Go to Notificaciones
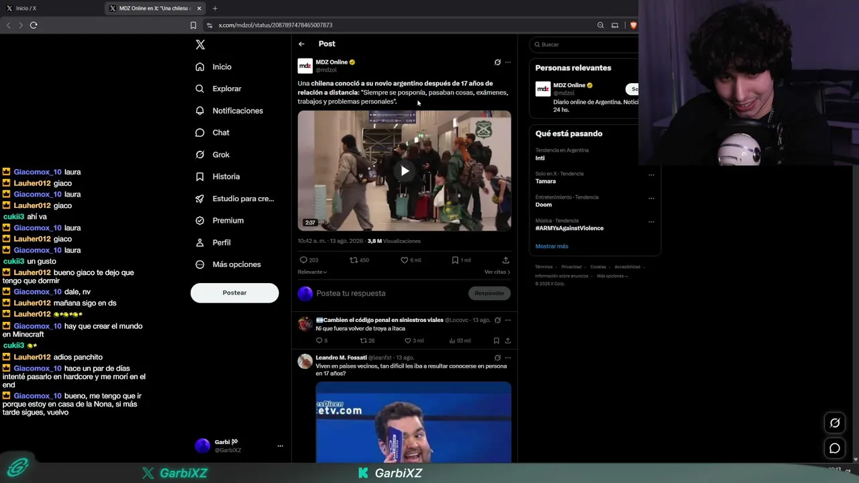The height and width of the screenshot is (483, 859). click(229, 111)
